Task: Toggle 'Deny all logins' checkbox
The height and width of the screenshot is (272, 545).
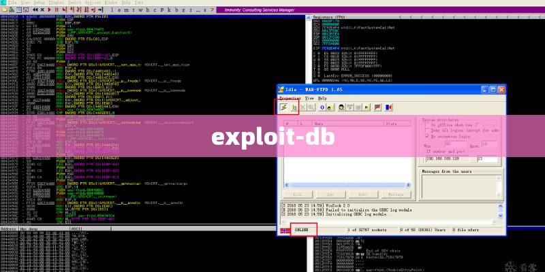Action: 428,131
